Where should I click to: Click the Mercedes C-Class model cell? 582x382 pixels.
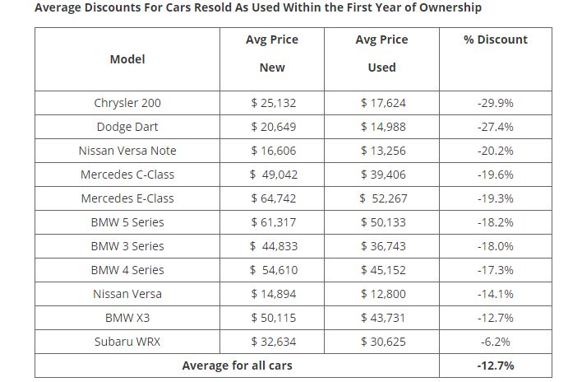[x=127, y=175]
